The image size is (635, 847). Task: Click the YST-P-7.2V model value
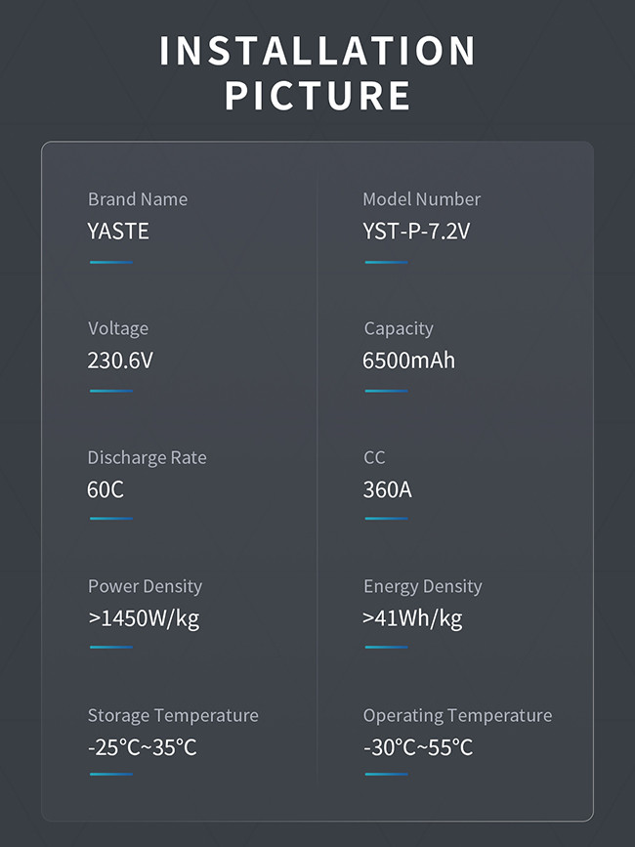click(x=416, y=232)
